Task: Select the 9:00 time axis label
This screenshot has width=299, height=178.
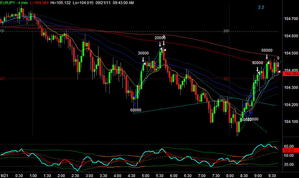Action: pyautogui.click(x=258, y=176)
